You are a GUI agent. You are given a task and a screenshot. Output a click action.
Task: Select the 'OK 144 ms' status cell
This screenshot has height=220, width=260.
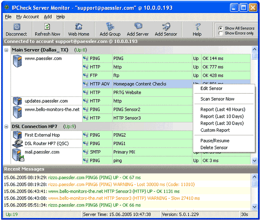click(x=226, y=59)
